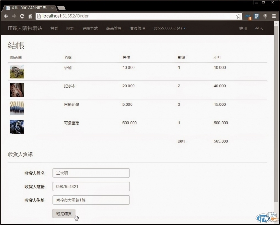280x225 pixels.
Task: Click the 數量 column header
Action: click(182, 57)
